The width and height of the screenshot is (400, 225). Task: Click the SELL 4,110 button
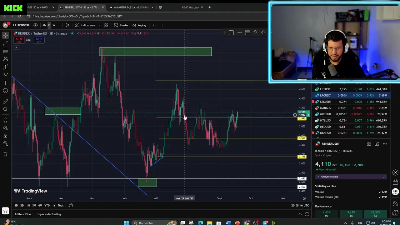[x=19, y=40]
